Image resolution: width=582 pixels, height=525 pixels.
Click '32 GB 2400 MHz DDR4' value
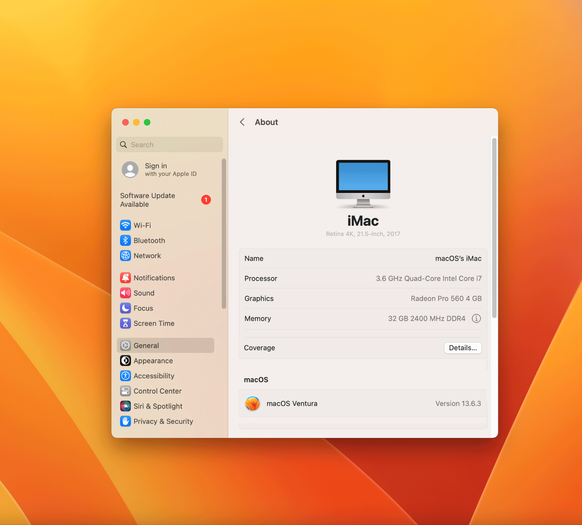click(427, 319)
